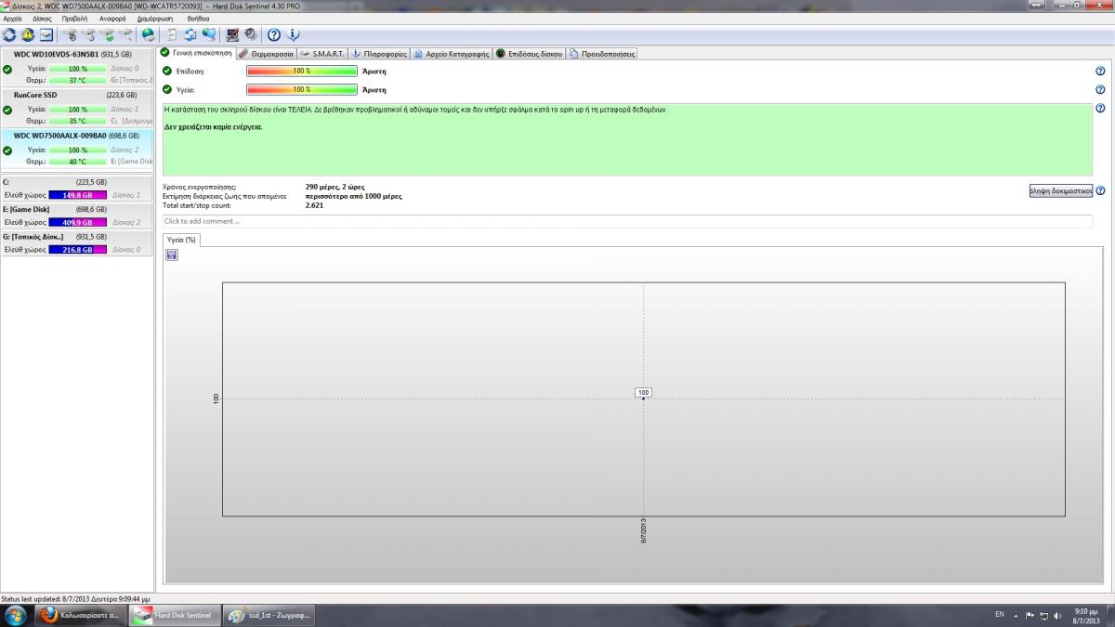
Task: Open the ssd_1st Paint window in the taskbar
Action: pyautogui.click(x=269, y=616)
